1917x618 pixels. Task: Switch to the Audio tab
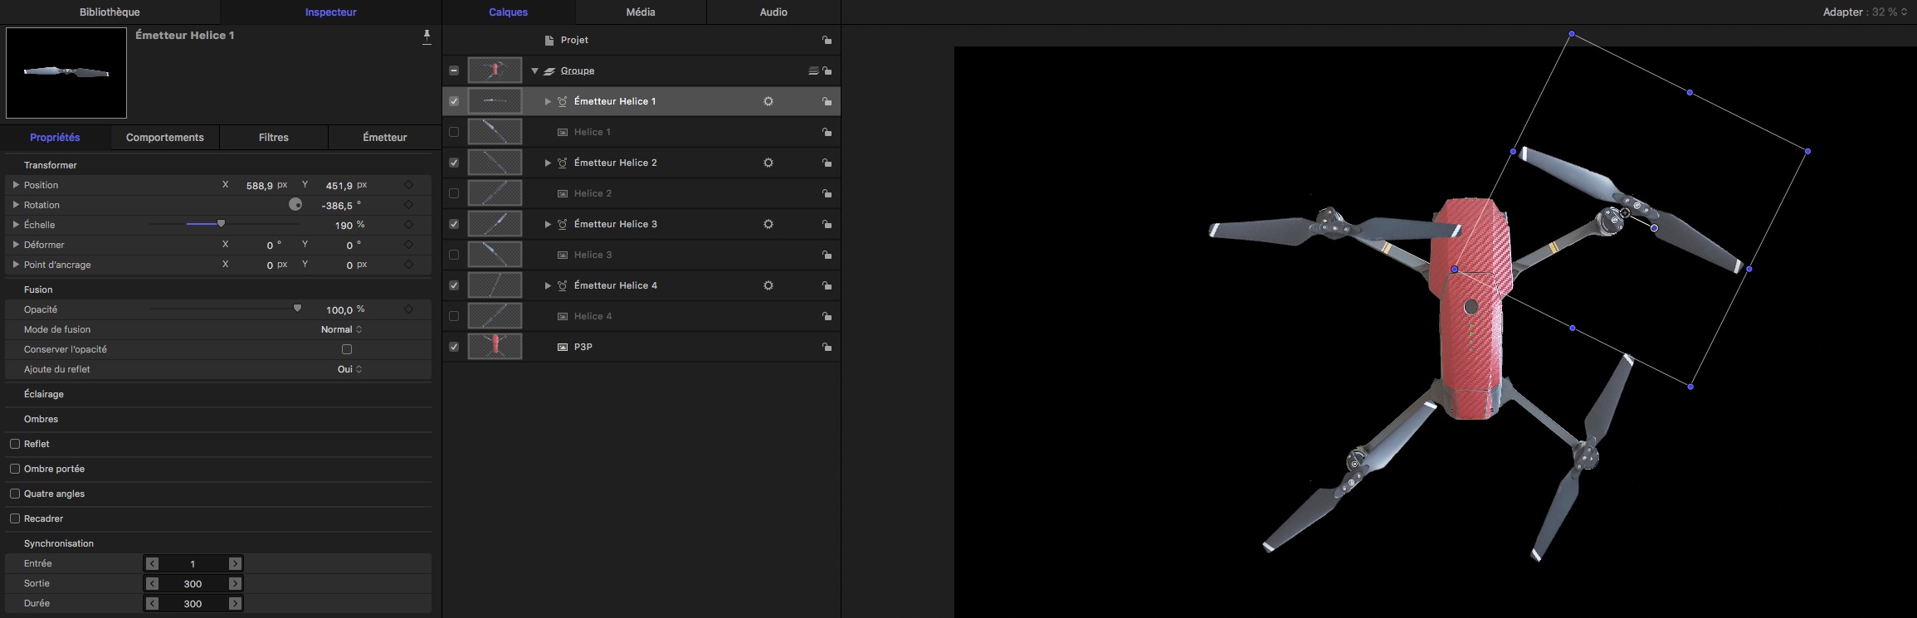[x=773, y=12]
